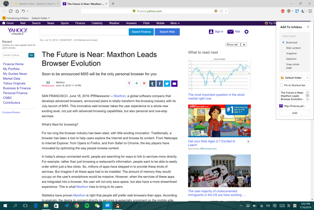
Task: Click the Quote Lookup input field
Action: coord(15,55)
